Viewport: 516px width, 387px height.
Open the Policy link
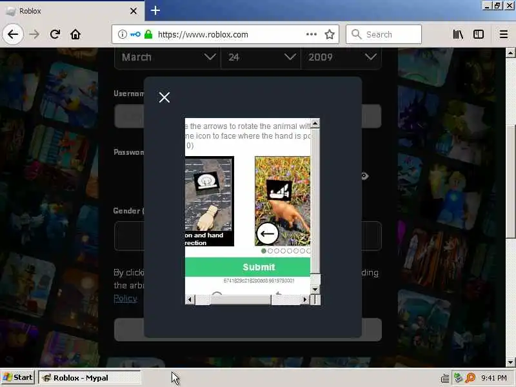click(x=125, y=298)
